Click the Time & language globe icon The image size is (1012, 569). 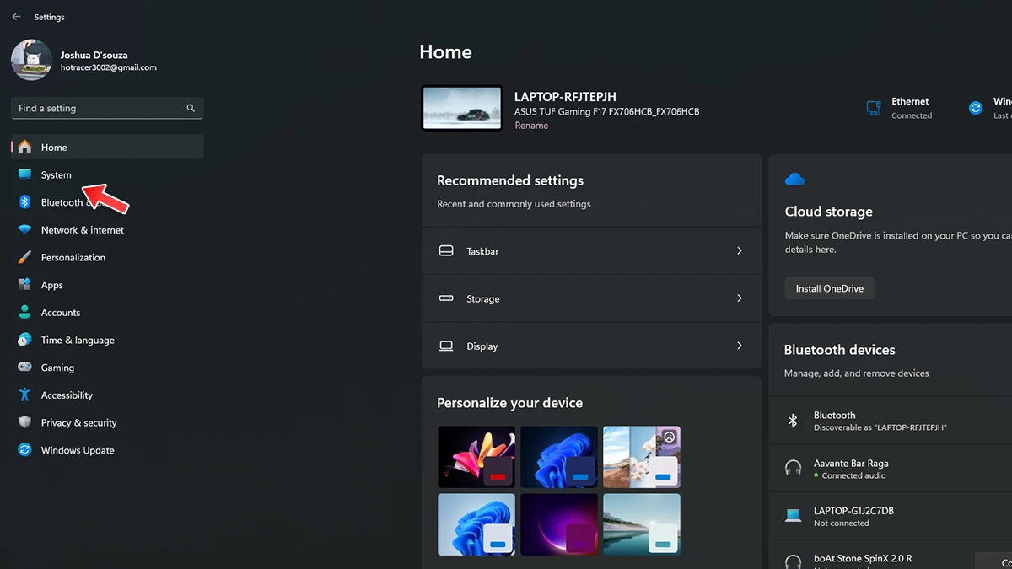coord(24,341)
